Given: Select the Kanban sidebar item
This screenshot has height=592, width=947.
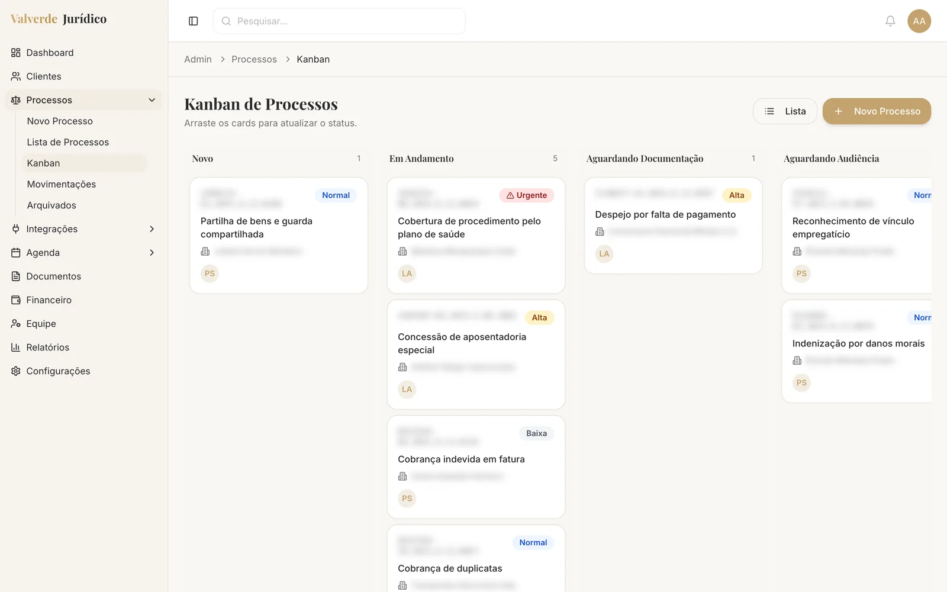Looking at the screenshot, I should tap(84, 163).
